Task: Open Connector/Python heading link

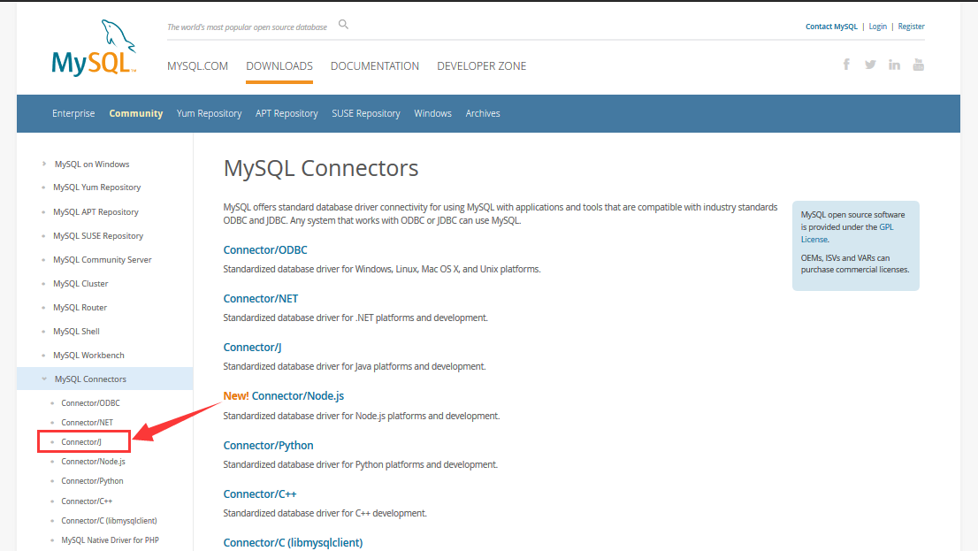Action: [268, 445]
